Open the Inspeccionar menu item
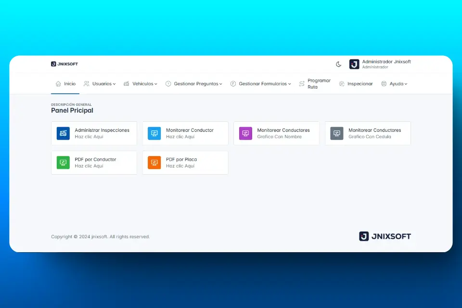Viewport: 462px width, 308px height. [x=356, y=83]
